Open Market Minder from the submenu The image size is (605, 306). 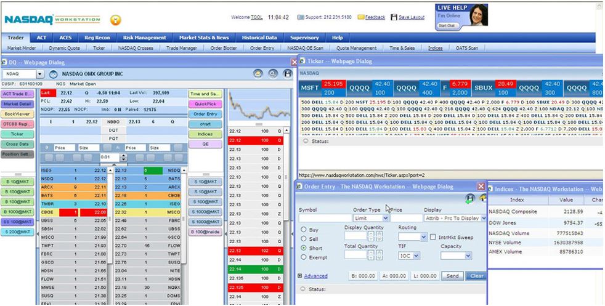pyautogui.click(x=22, y=48)
